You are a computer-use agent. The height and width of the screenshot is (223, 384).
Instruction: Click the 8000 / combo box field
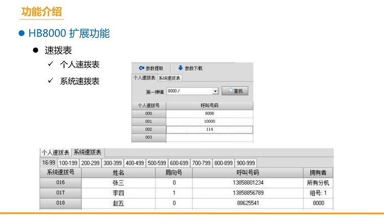click(x=193, y=91)
